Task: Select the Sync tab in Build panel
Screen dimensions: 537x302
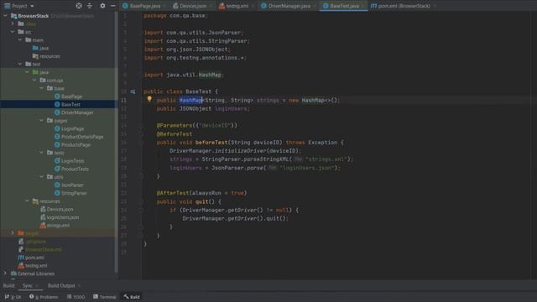Action: (28, 285)
